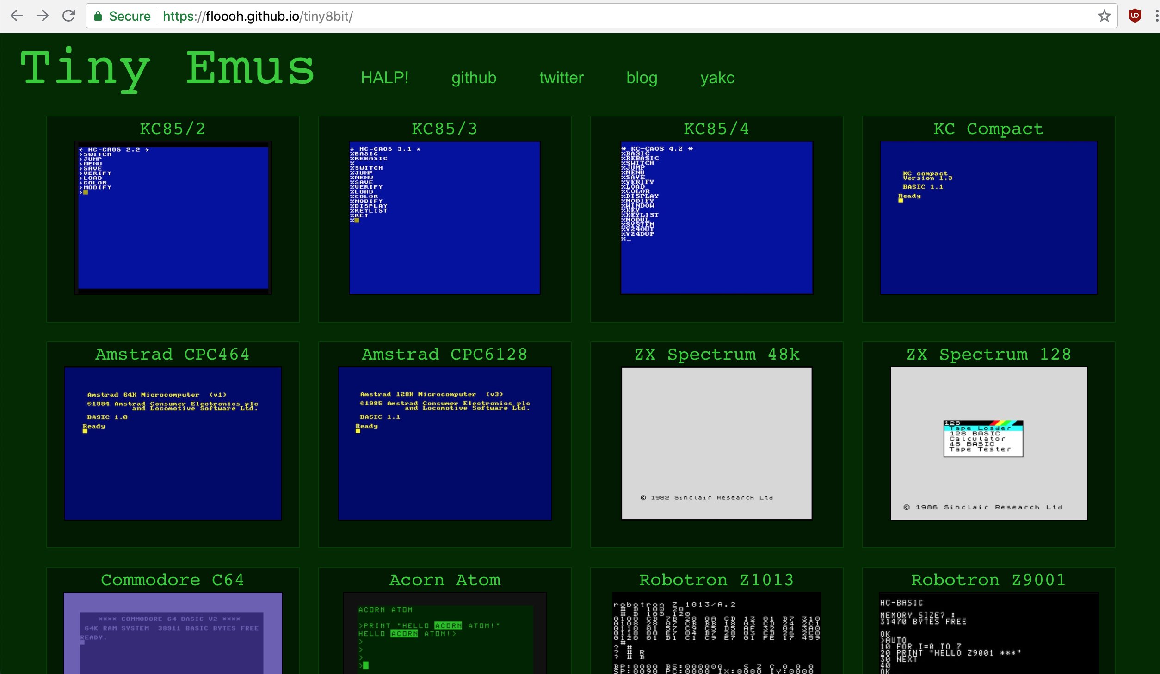The height and width of the screenshot is (674, 1160).
Task: Launch the Commodore C64 emulator
Action: point(173,632)
